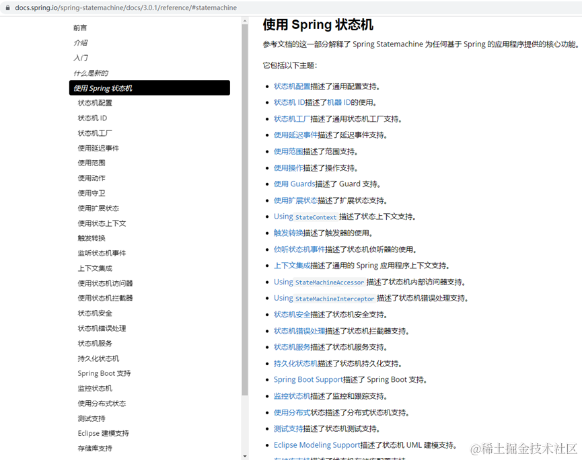Follow the Using StateContext link
This screenshot has width=582, height=460.
(x=306, y=217)
